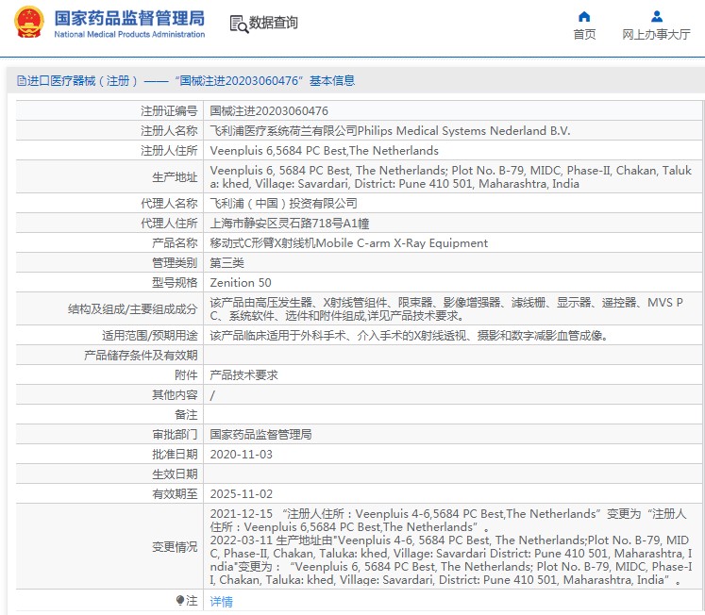Click the 适用范围/预期用途 label
705x615 pixels.
tap(150, 336)
